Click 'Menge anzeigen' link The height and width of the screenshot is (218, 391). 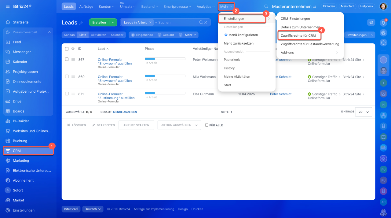click(x=125, y=112)
